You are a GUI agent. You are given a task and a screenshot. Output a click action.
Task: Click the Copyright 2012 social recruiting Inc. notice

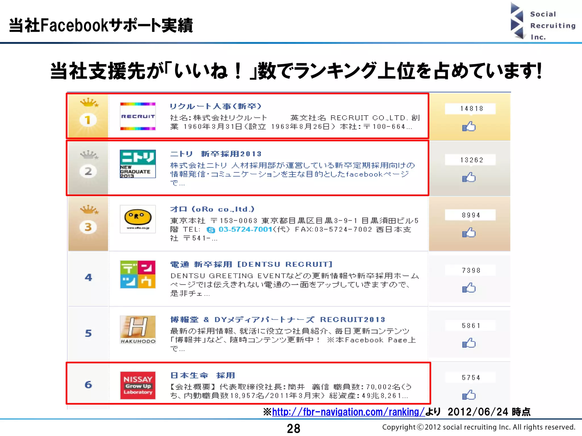[x=479, y=427]
